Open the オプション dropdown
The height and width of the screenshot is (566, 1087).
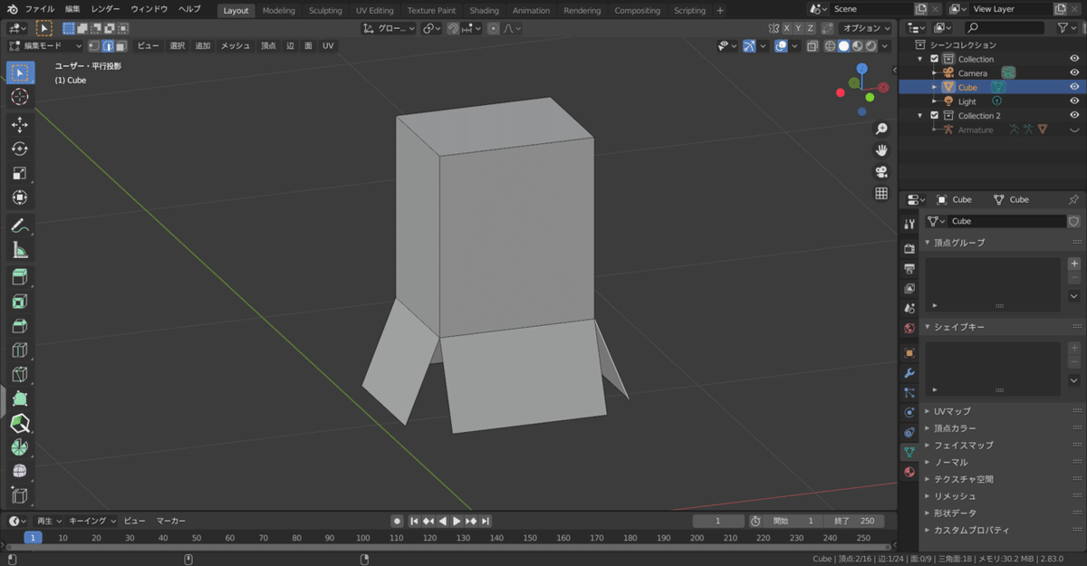click(867, 28)
